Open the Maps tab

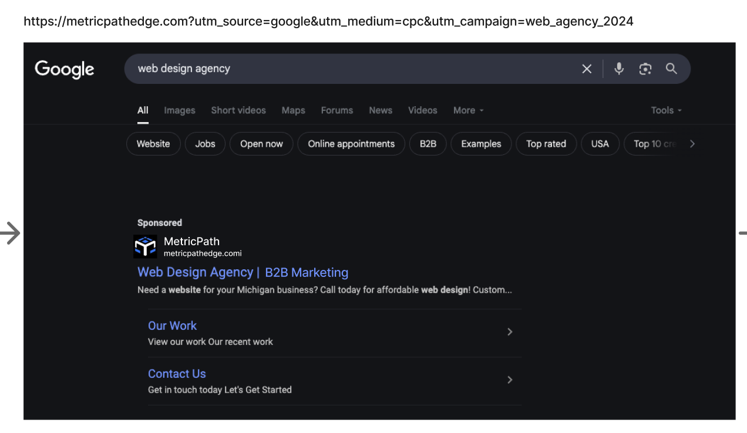pyautogui.click(x=293, y=110)
